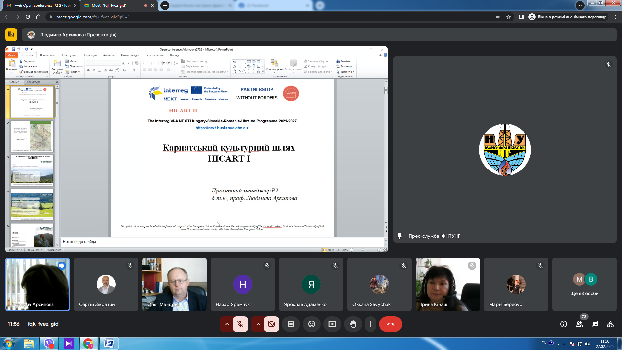The image size is (622, 350).
Task: Turn on the camera toggle
Action: point(271,324)
